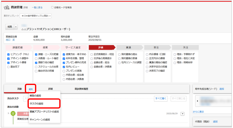Select タスクの追加 from the menu
The image size is (233, 128).
point(36,103)
